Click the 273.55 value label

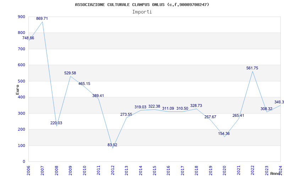tap(126, 114)
